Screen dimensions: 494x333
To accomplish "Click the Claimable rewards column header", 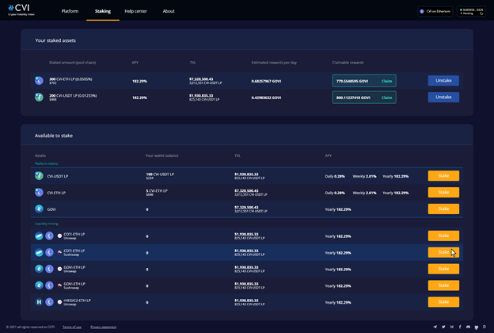I will (348, 63).
